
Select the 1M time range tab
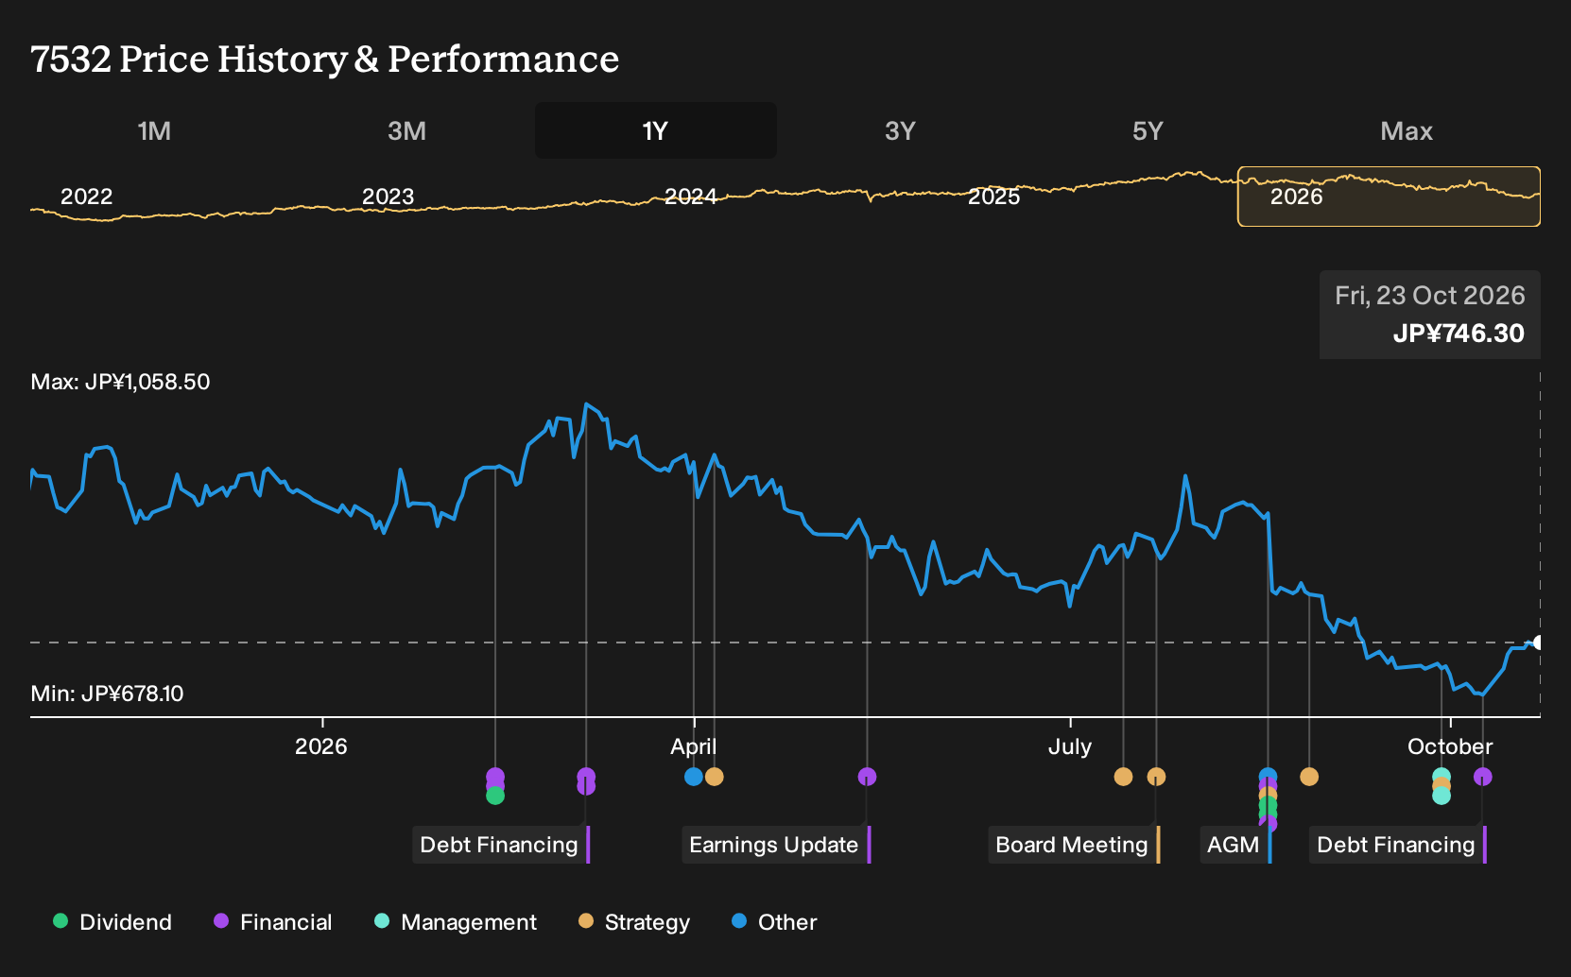click(154, 130)
